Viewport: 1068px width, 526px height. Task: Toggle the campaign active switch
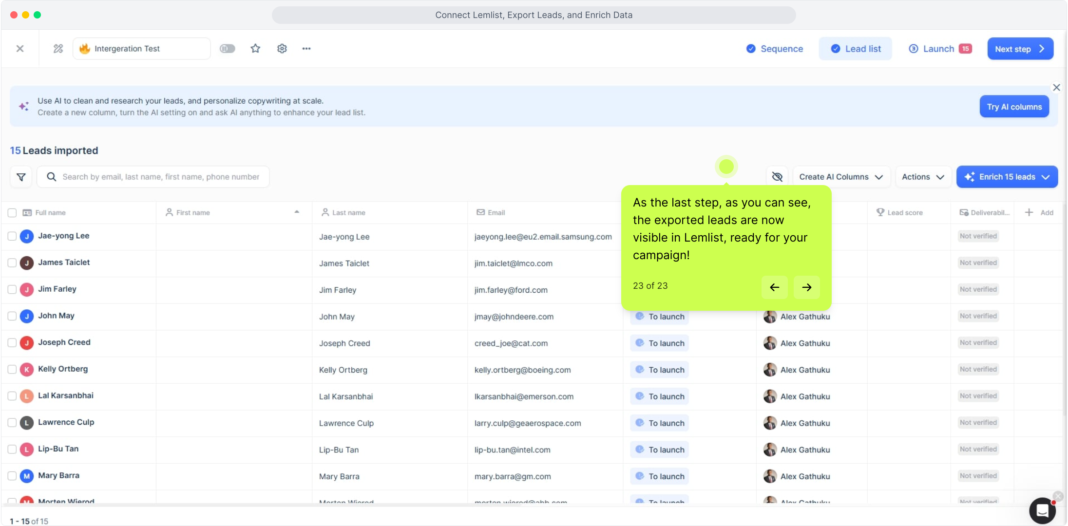click(227, 49)
